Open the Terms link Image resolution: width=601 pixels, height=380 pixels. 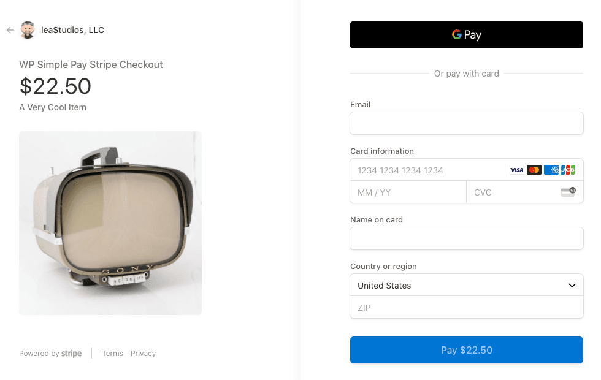pos(112,354)
